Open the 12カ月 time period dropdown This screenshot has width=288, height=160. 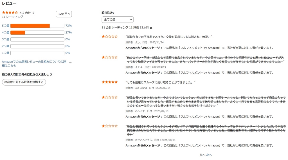point(64,14)
